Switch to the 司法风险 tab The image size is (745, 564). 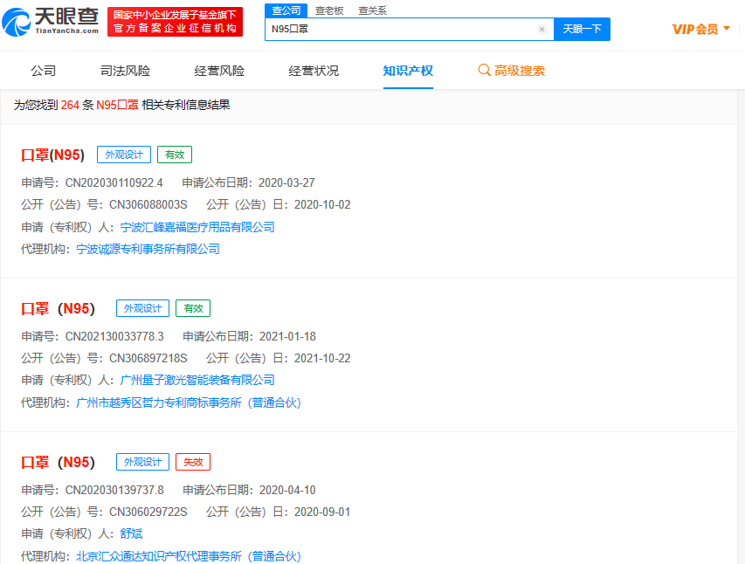tap(125, 71)
